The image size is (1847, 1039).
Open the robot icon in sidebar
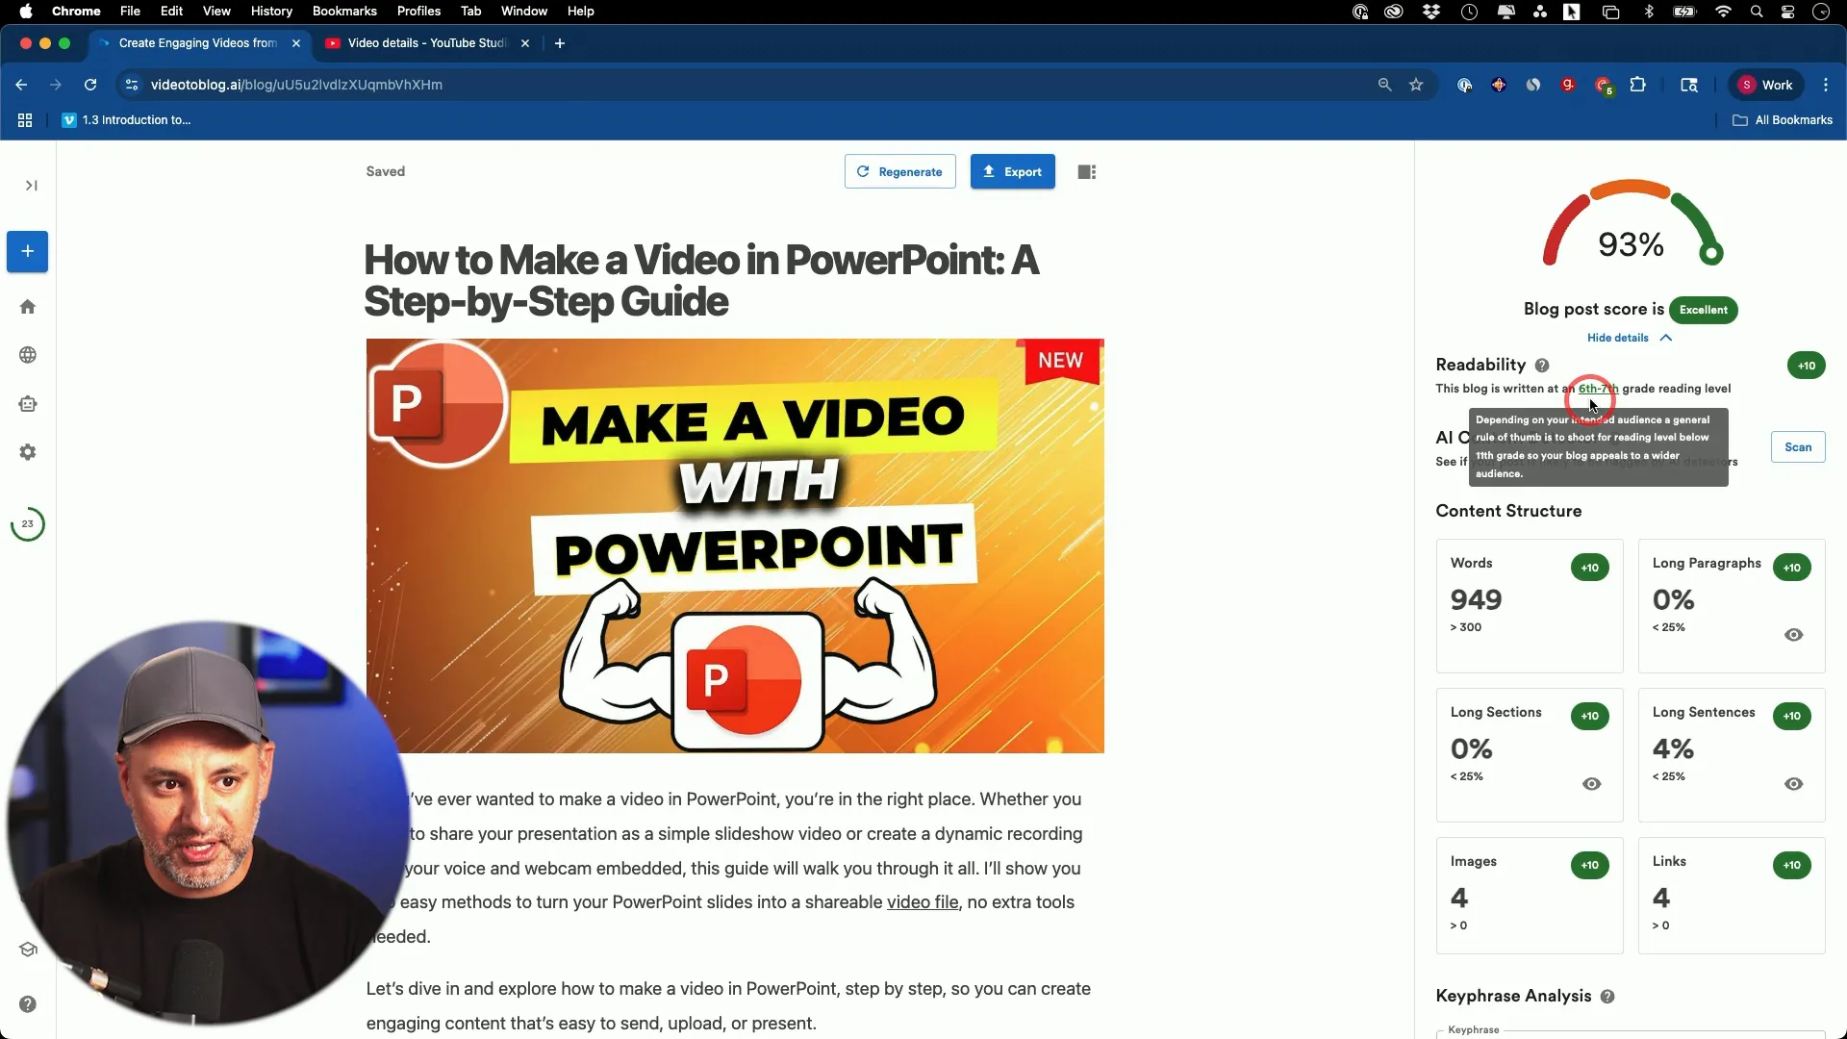tap(28, 404)
